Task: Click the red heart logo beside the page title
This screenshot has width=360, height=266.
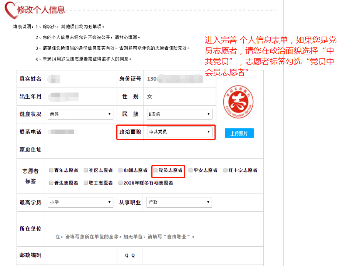Action: click(9, 9)
